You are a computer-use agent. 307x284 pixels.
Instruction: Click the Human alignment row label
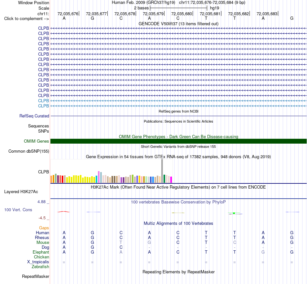42,233
